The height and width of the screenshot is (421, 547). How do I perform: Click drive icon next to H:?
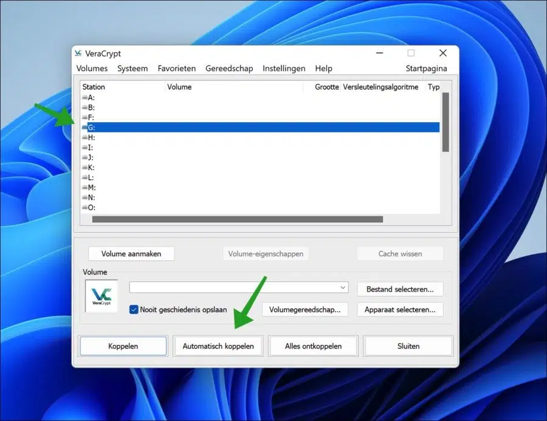pyautogui.click(x=84, y=137)
